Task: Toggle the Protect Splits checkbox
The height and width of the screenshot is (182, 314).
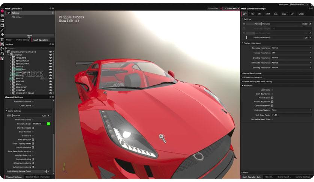Action: (x=272, y=98)
